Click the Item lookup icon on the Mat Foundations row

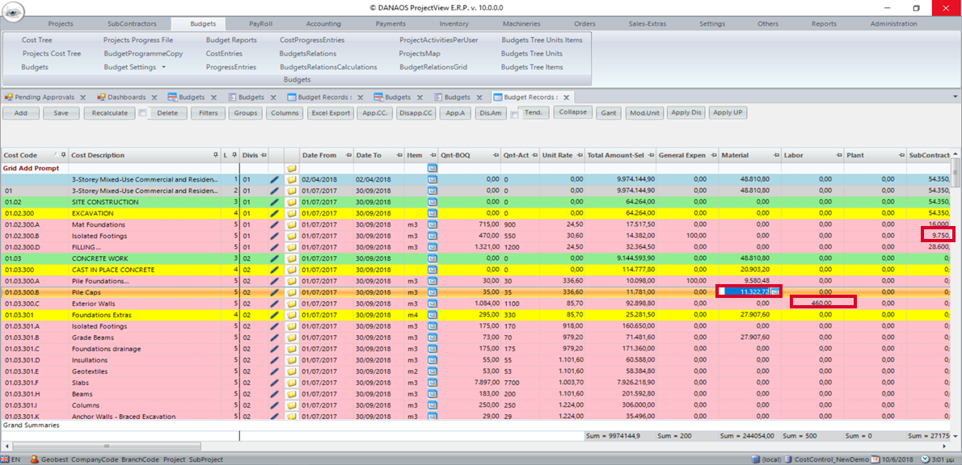[x=433, y=224]
